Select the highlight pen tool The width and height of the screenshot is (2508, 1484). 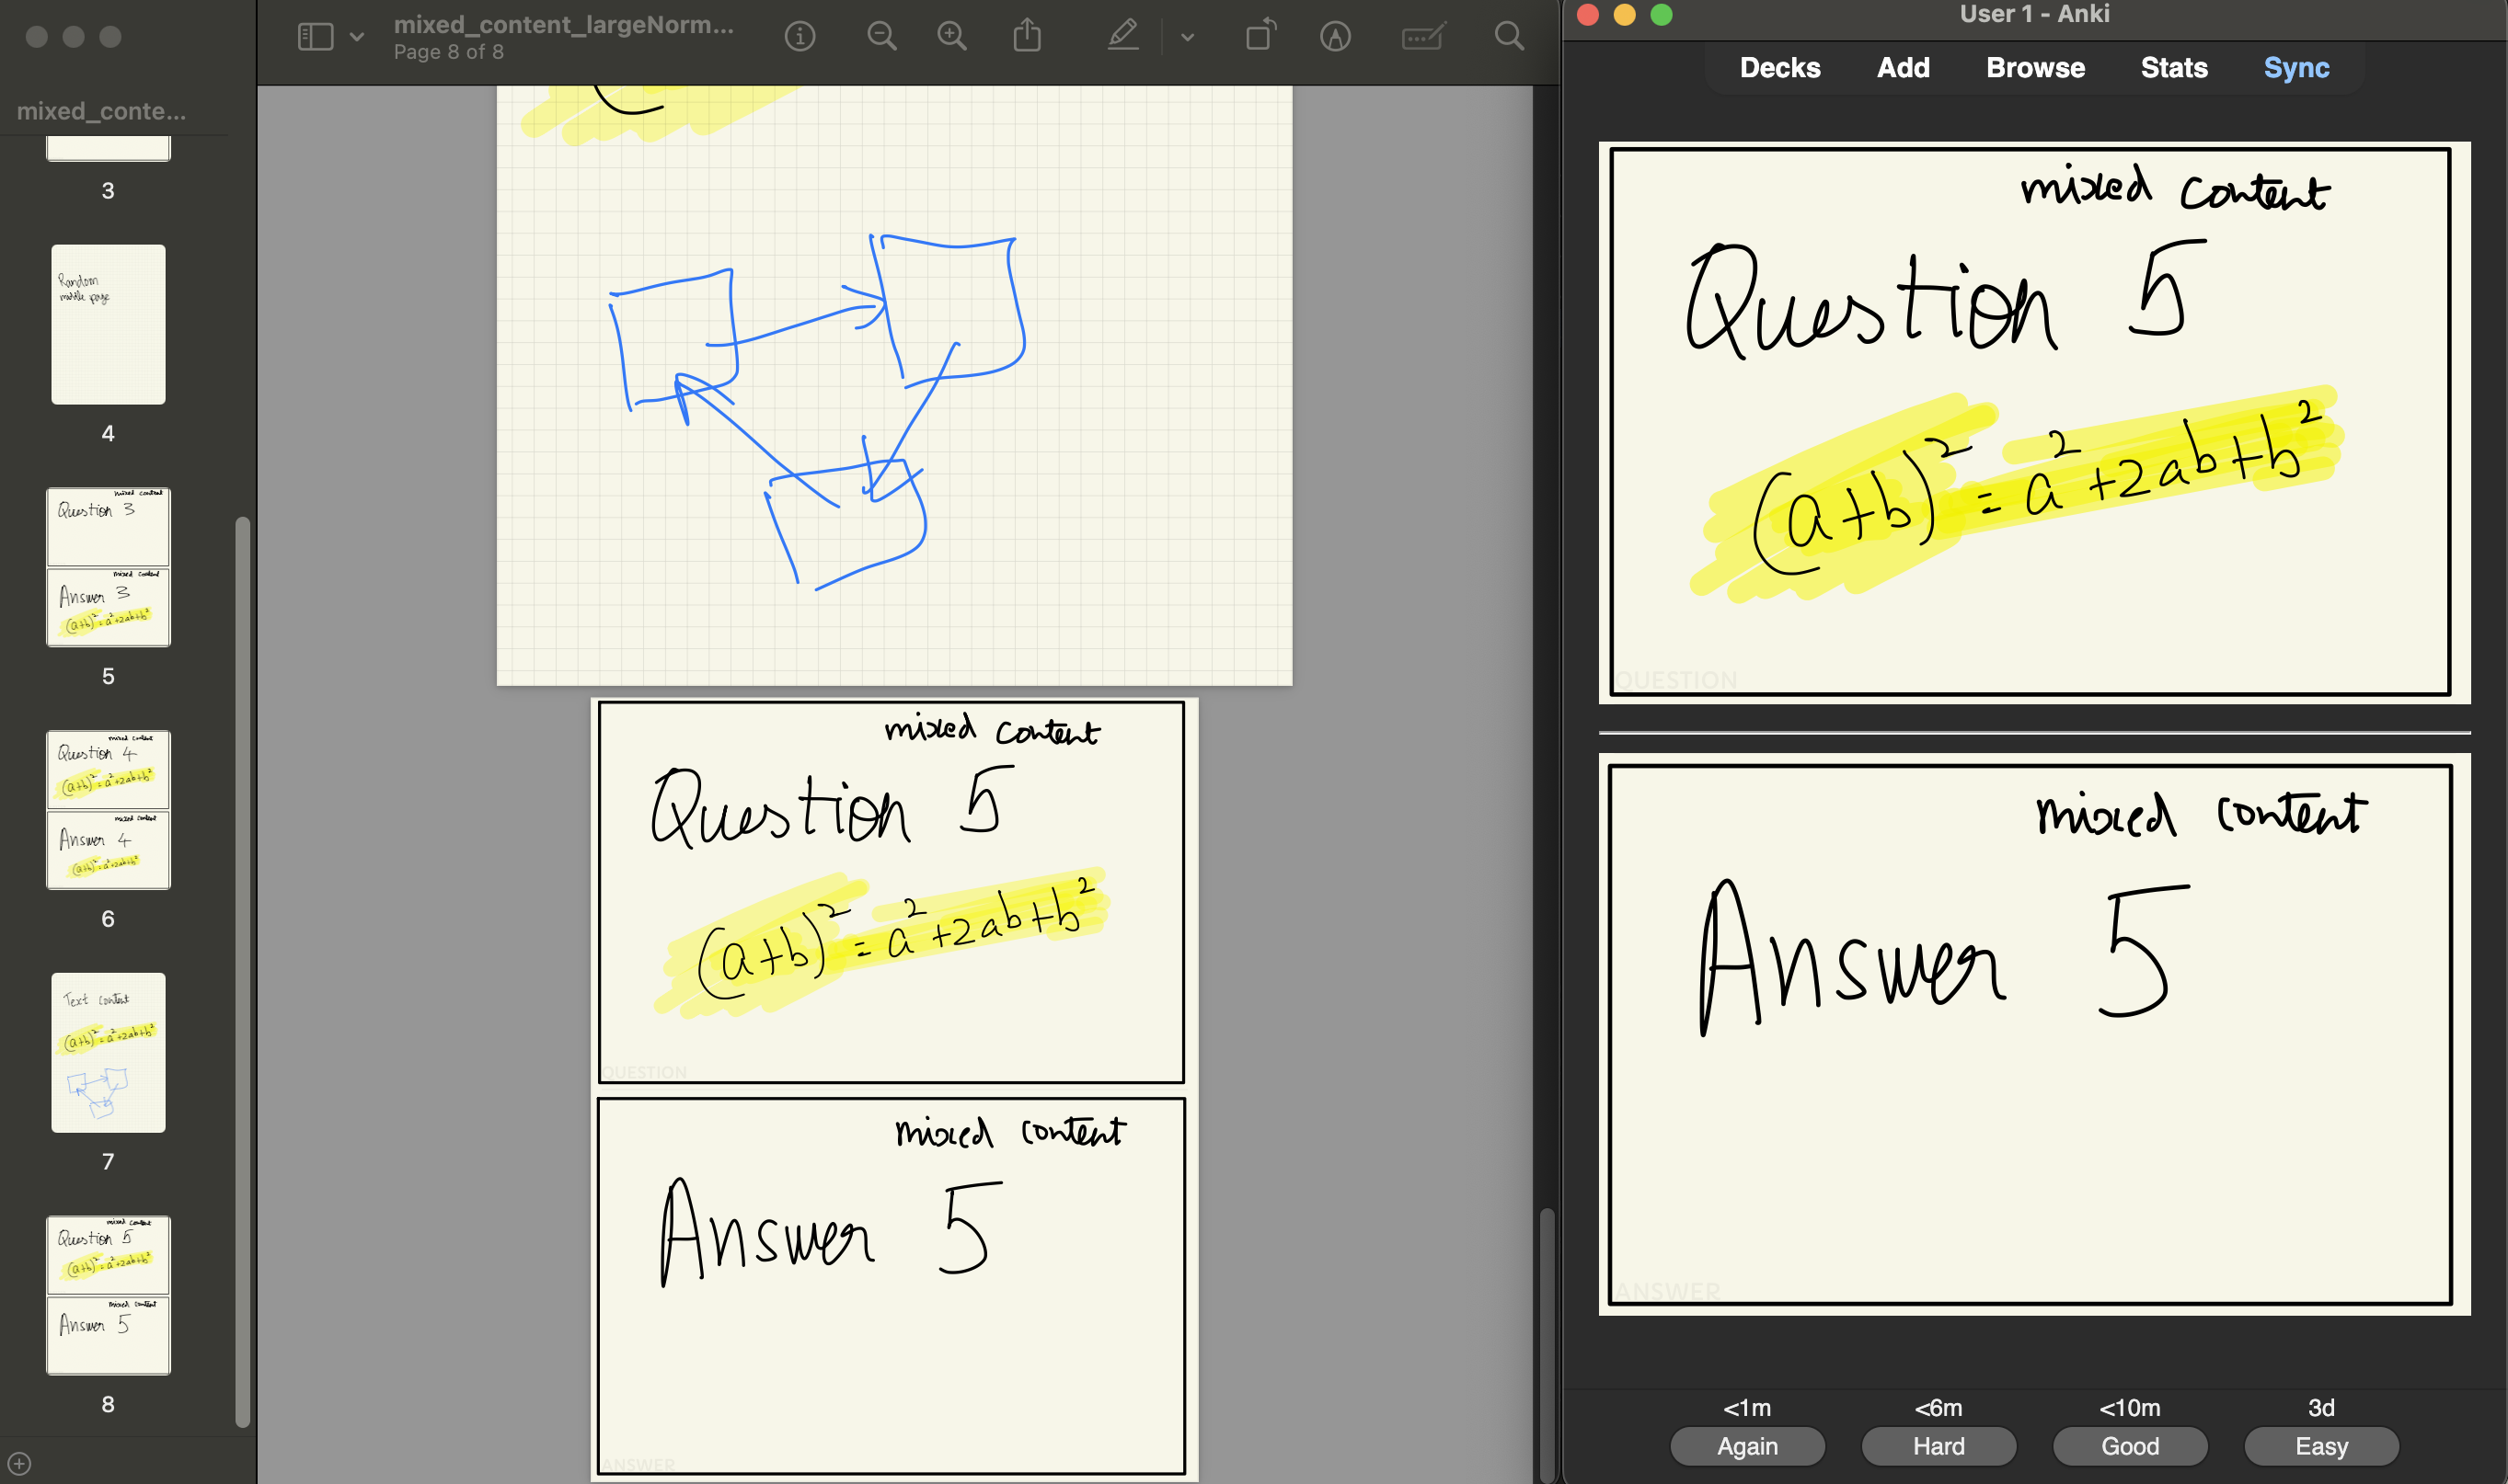1123,36
